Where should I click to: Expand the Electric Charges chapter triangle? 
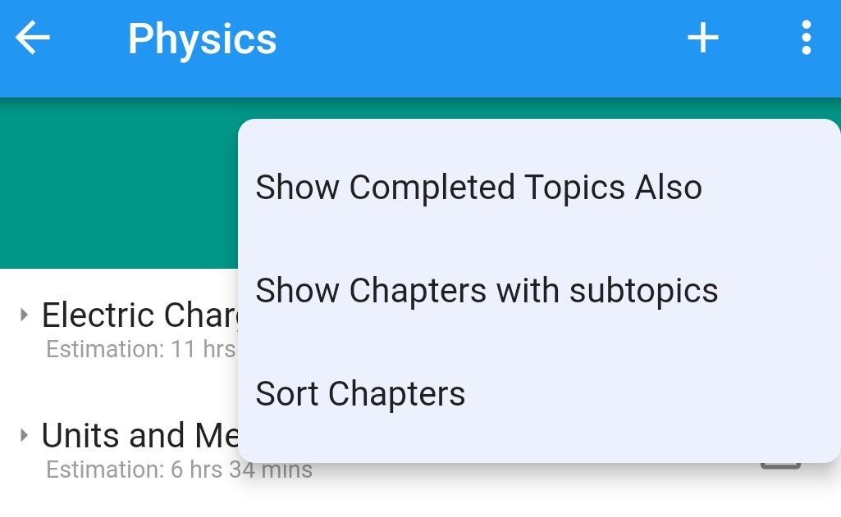point(24,315)
